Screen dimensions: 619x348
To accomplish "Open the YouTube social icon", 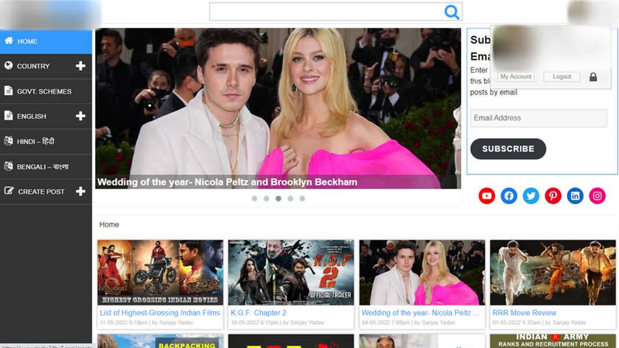I will (487, 195).
